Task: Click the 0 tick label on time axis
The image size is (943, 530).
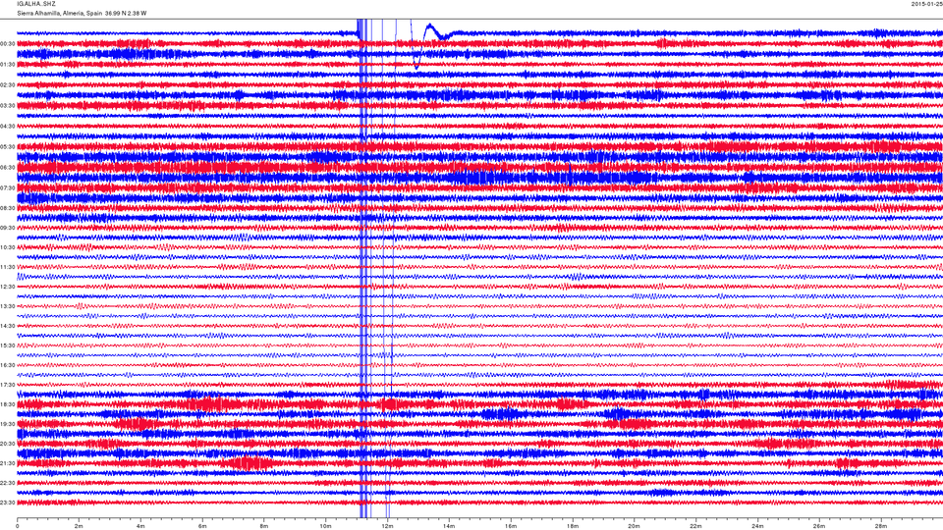Action: (18, 526)
